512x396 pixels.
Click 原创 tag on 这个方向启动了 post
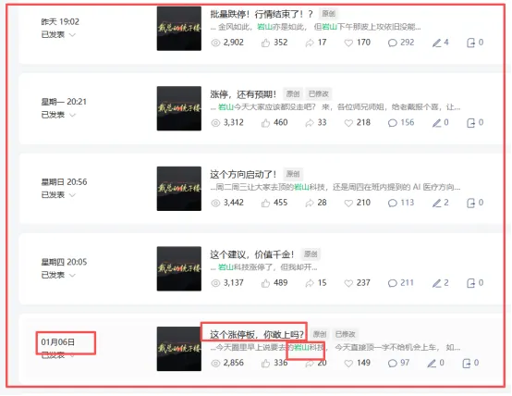tap(293, 174)
